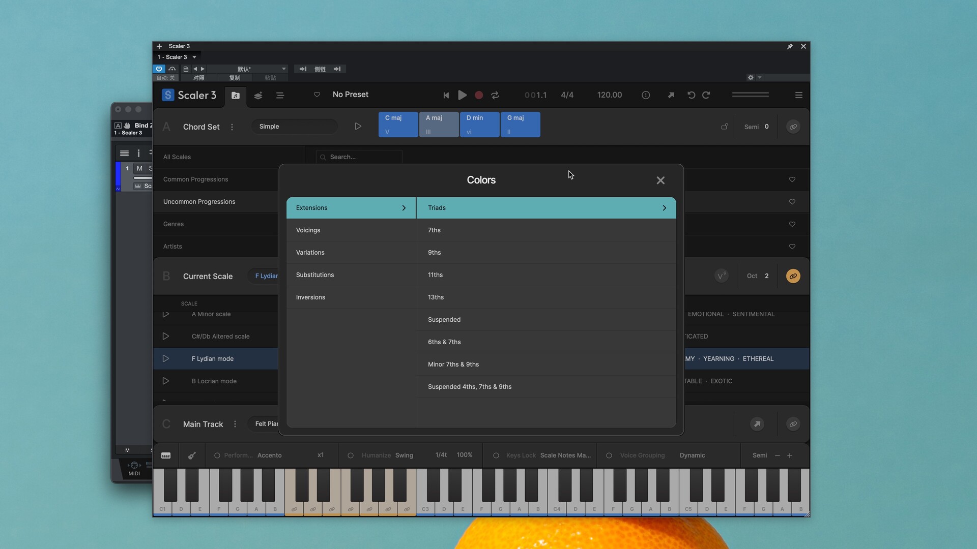This screenshot has width=977, height=549.
Task: Arm the red record button
Action: coord(479,95)
